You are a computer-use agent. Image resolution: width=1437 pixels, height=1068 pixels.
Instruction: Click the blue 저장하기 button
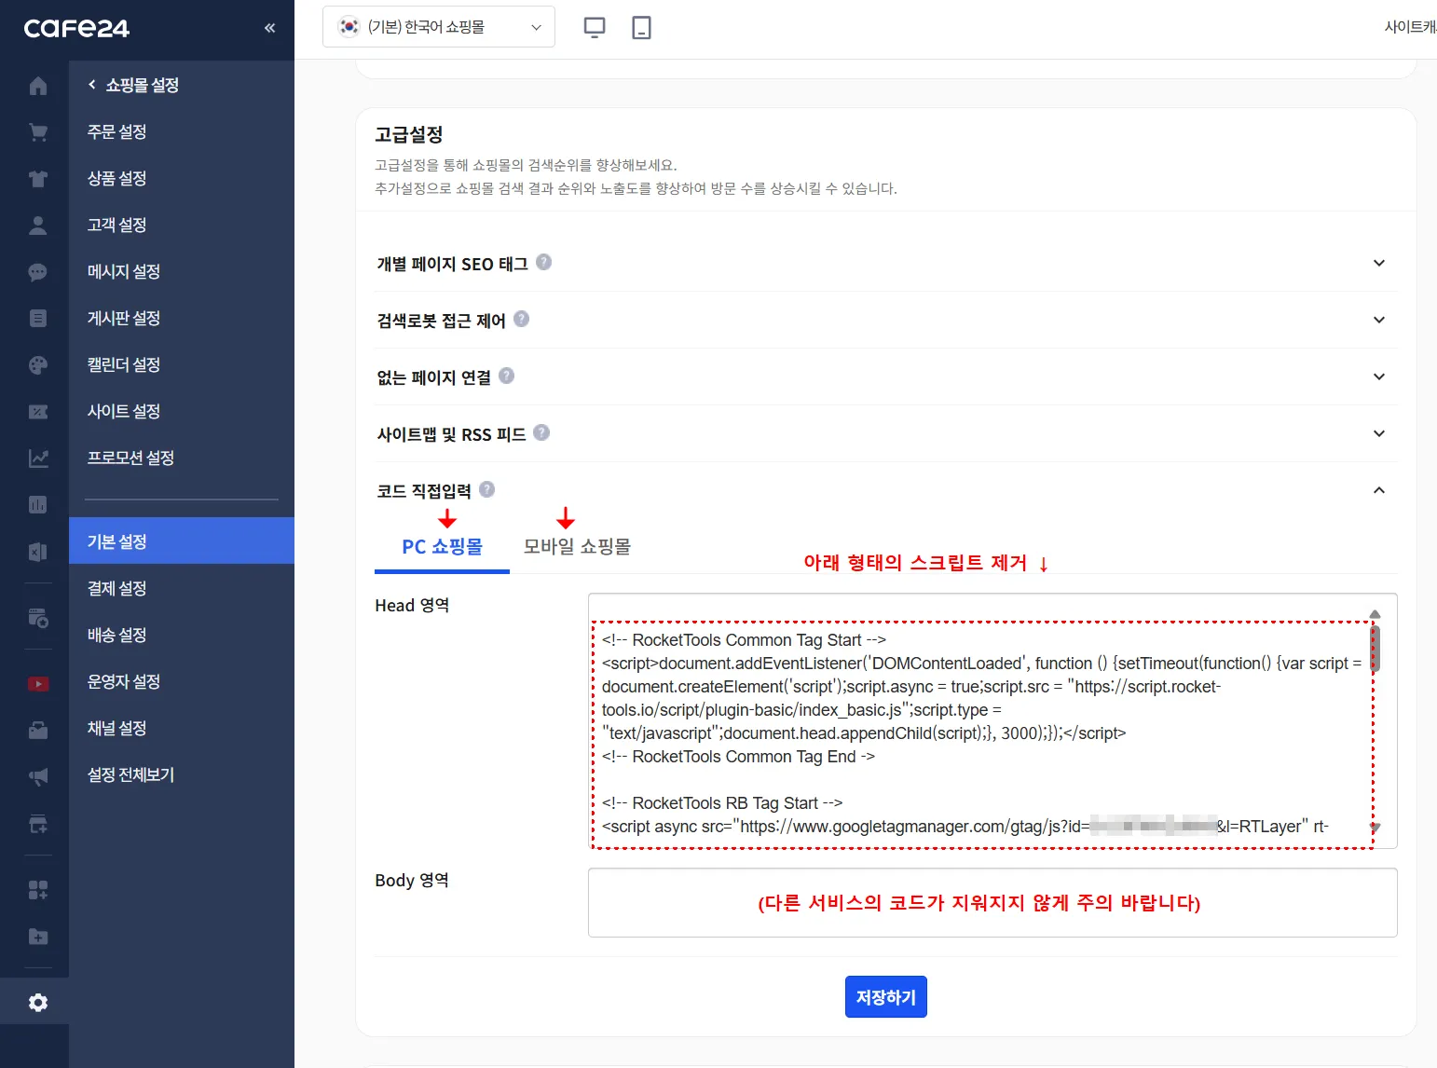885,997
